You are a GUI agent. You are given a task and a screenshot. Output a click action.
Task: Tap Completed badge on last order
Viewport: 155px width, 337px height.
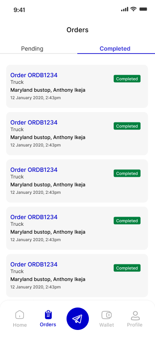point(127,268)
